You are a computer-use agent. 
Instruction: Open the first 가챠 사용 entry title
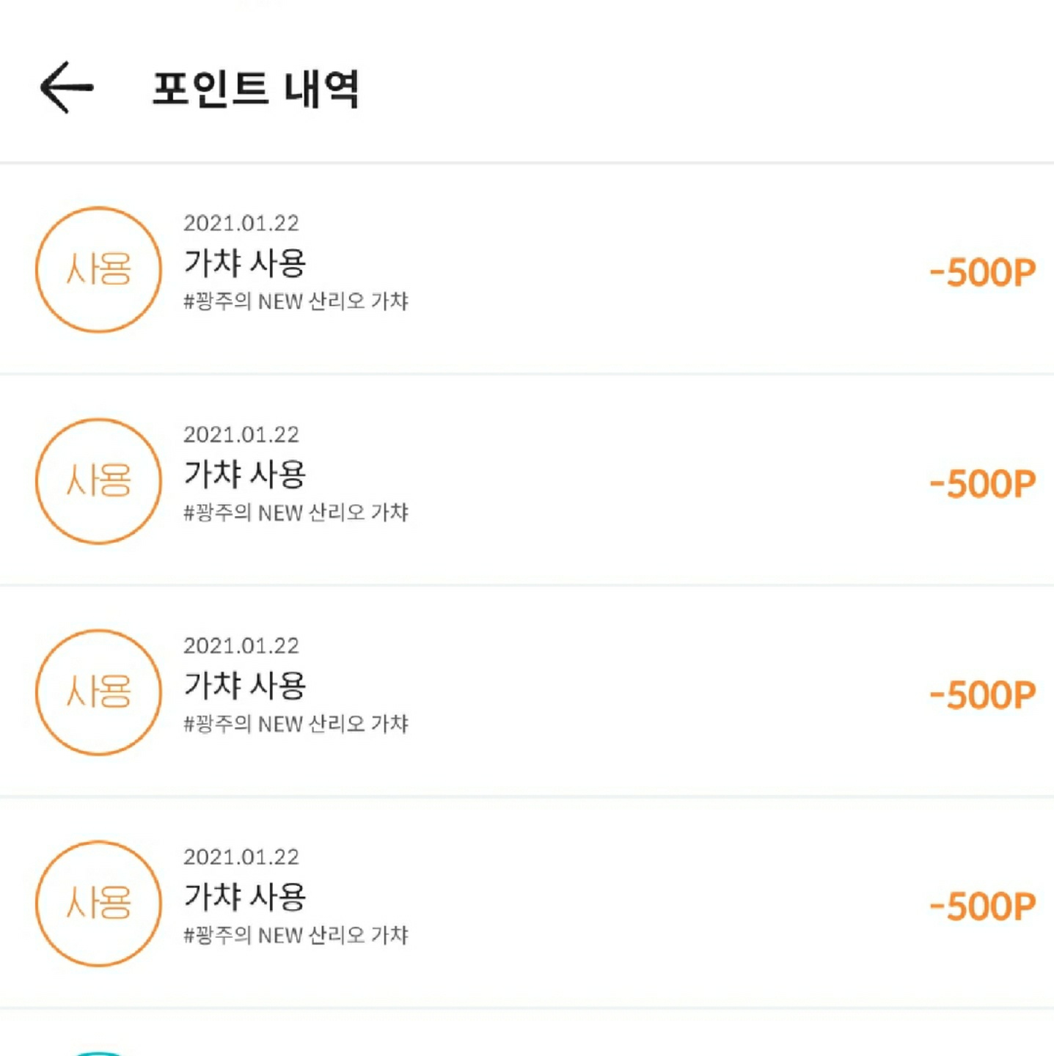pos(244,263)
